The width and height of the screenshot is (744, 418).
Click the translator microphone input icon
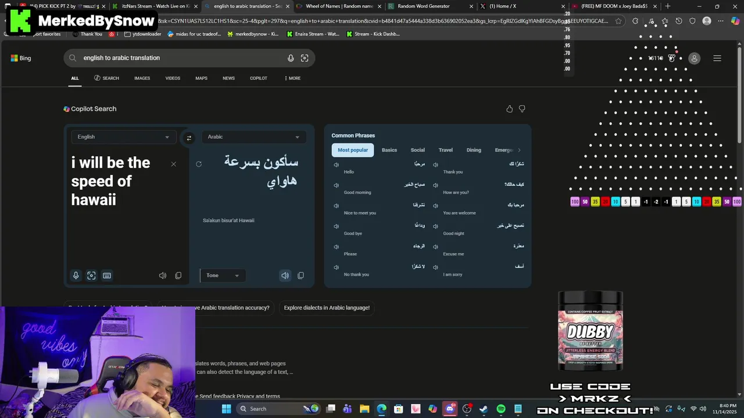click(76, 276)
